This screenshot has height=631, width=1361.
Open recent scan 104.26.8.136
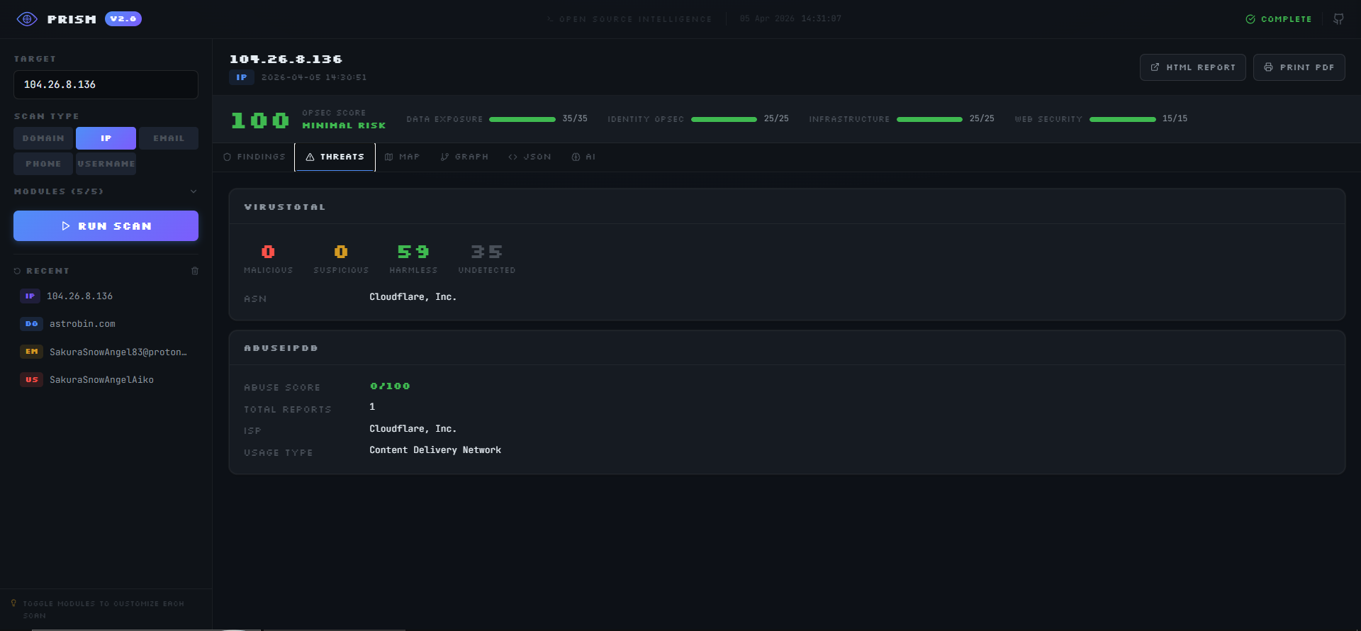(x=106, y=296)
